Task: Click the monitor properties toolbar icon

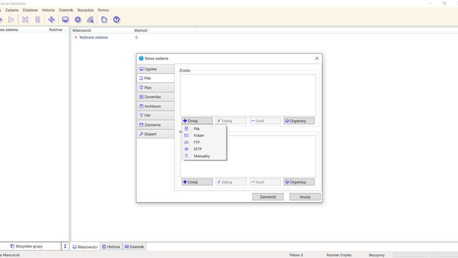Action: pos(66,20)
